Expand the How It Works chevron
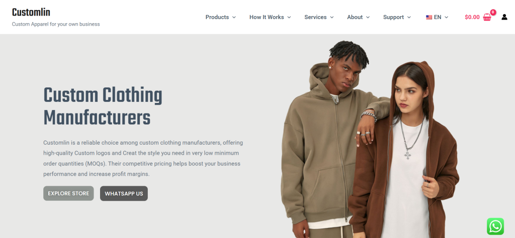Viewport: 515px width, 238px height. pyautogui.click(x=289, y=18)
